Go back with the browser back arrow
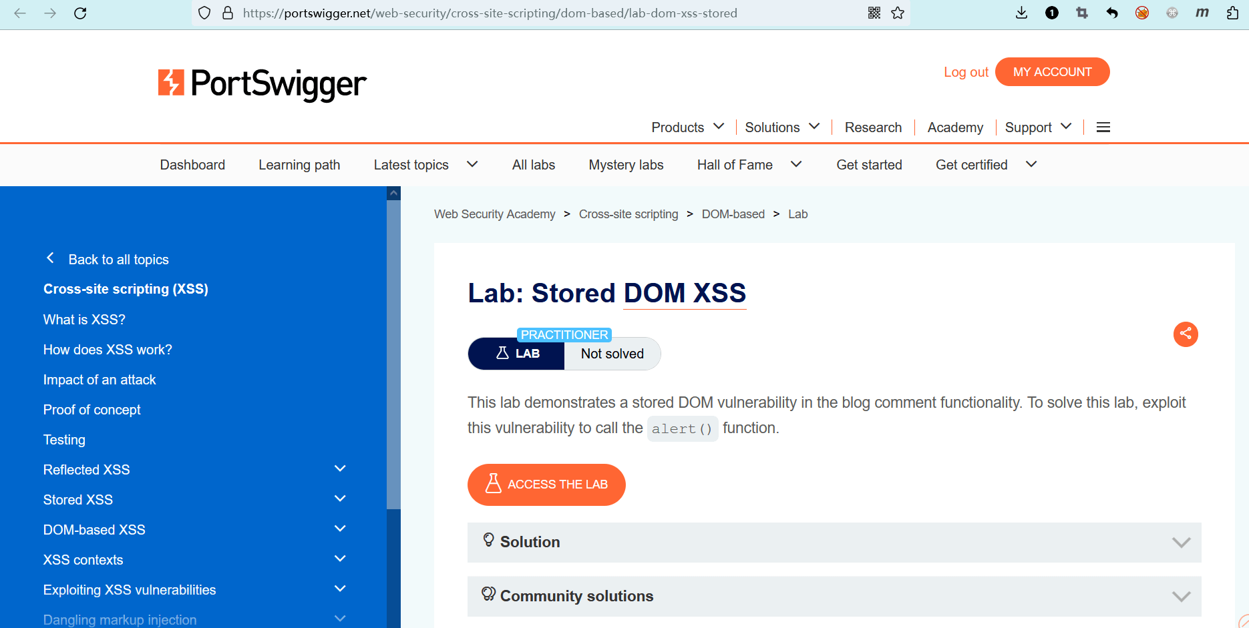 click(x=20, y=13)
